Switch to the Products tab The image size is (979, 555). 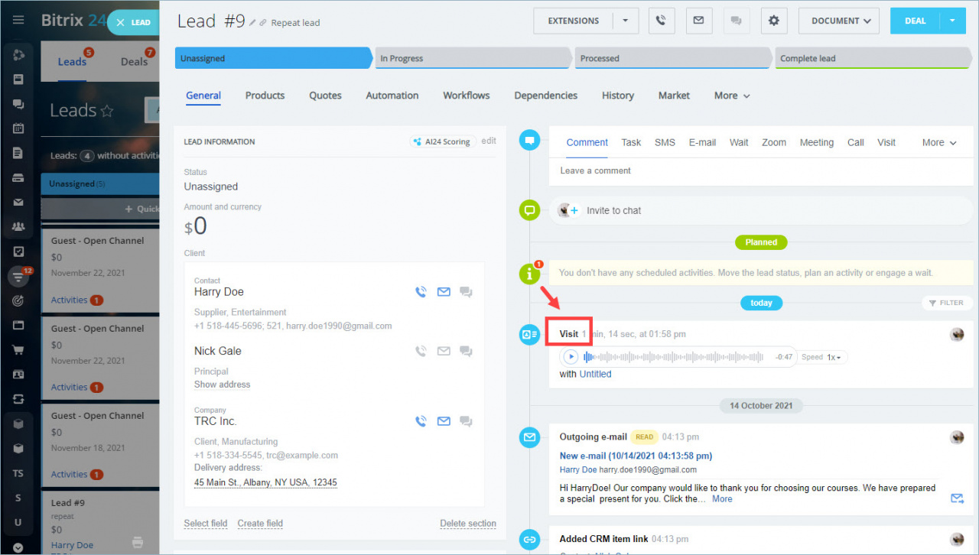click(x=265, y=96)
